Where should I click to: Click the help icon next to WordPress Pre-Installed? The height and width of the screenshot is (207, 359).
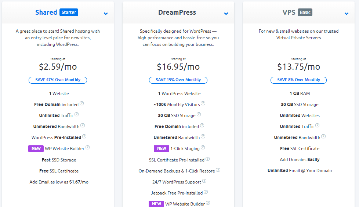(84, 136)
